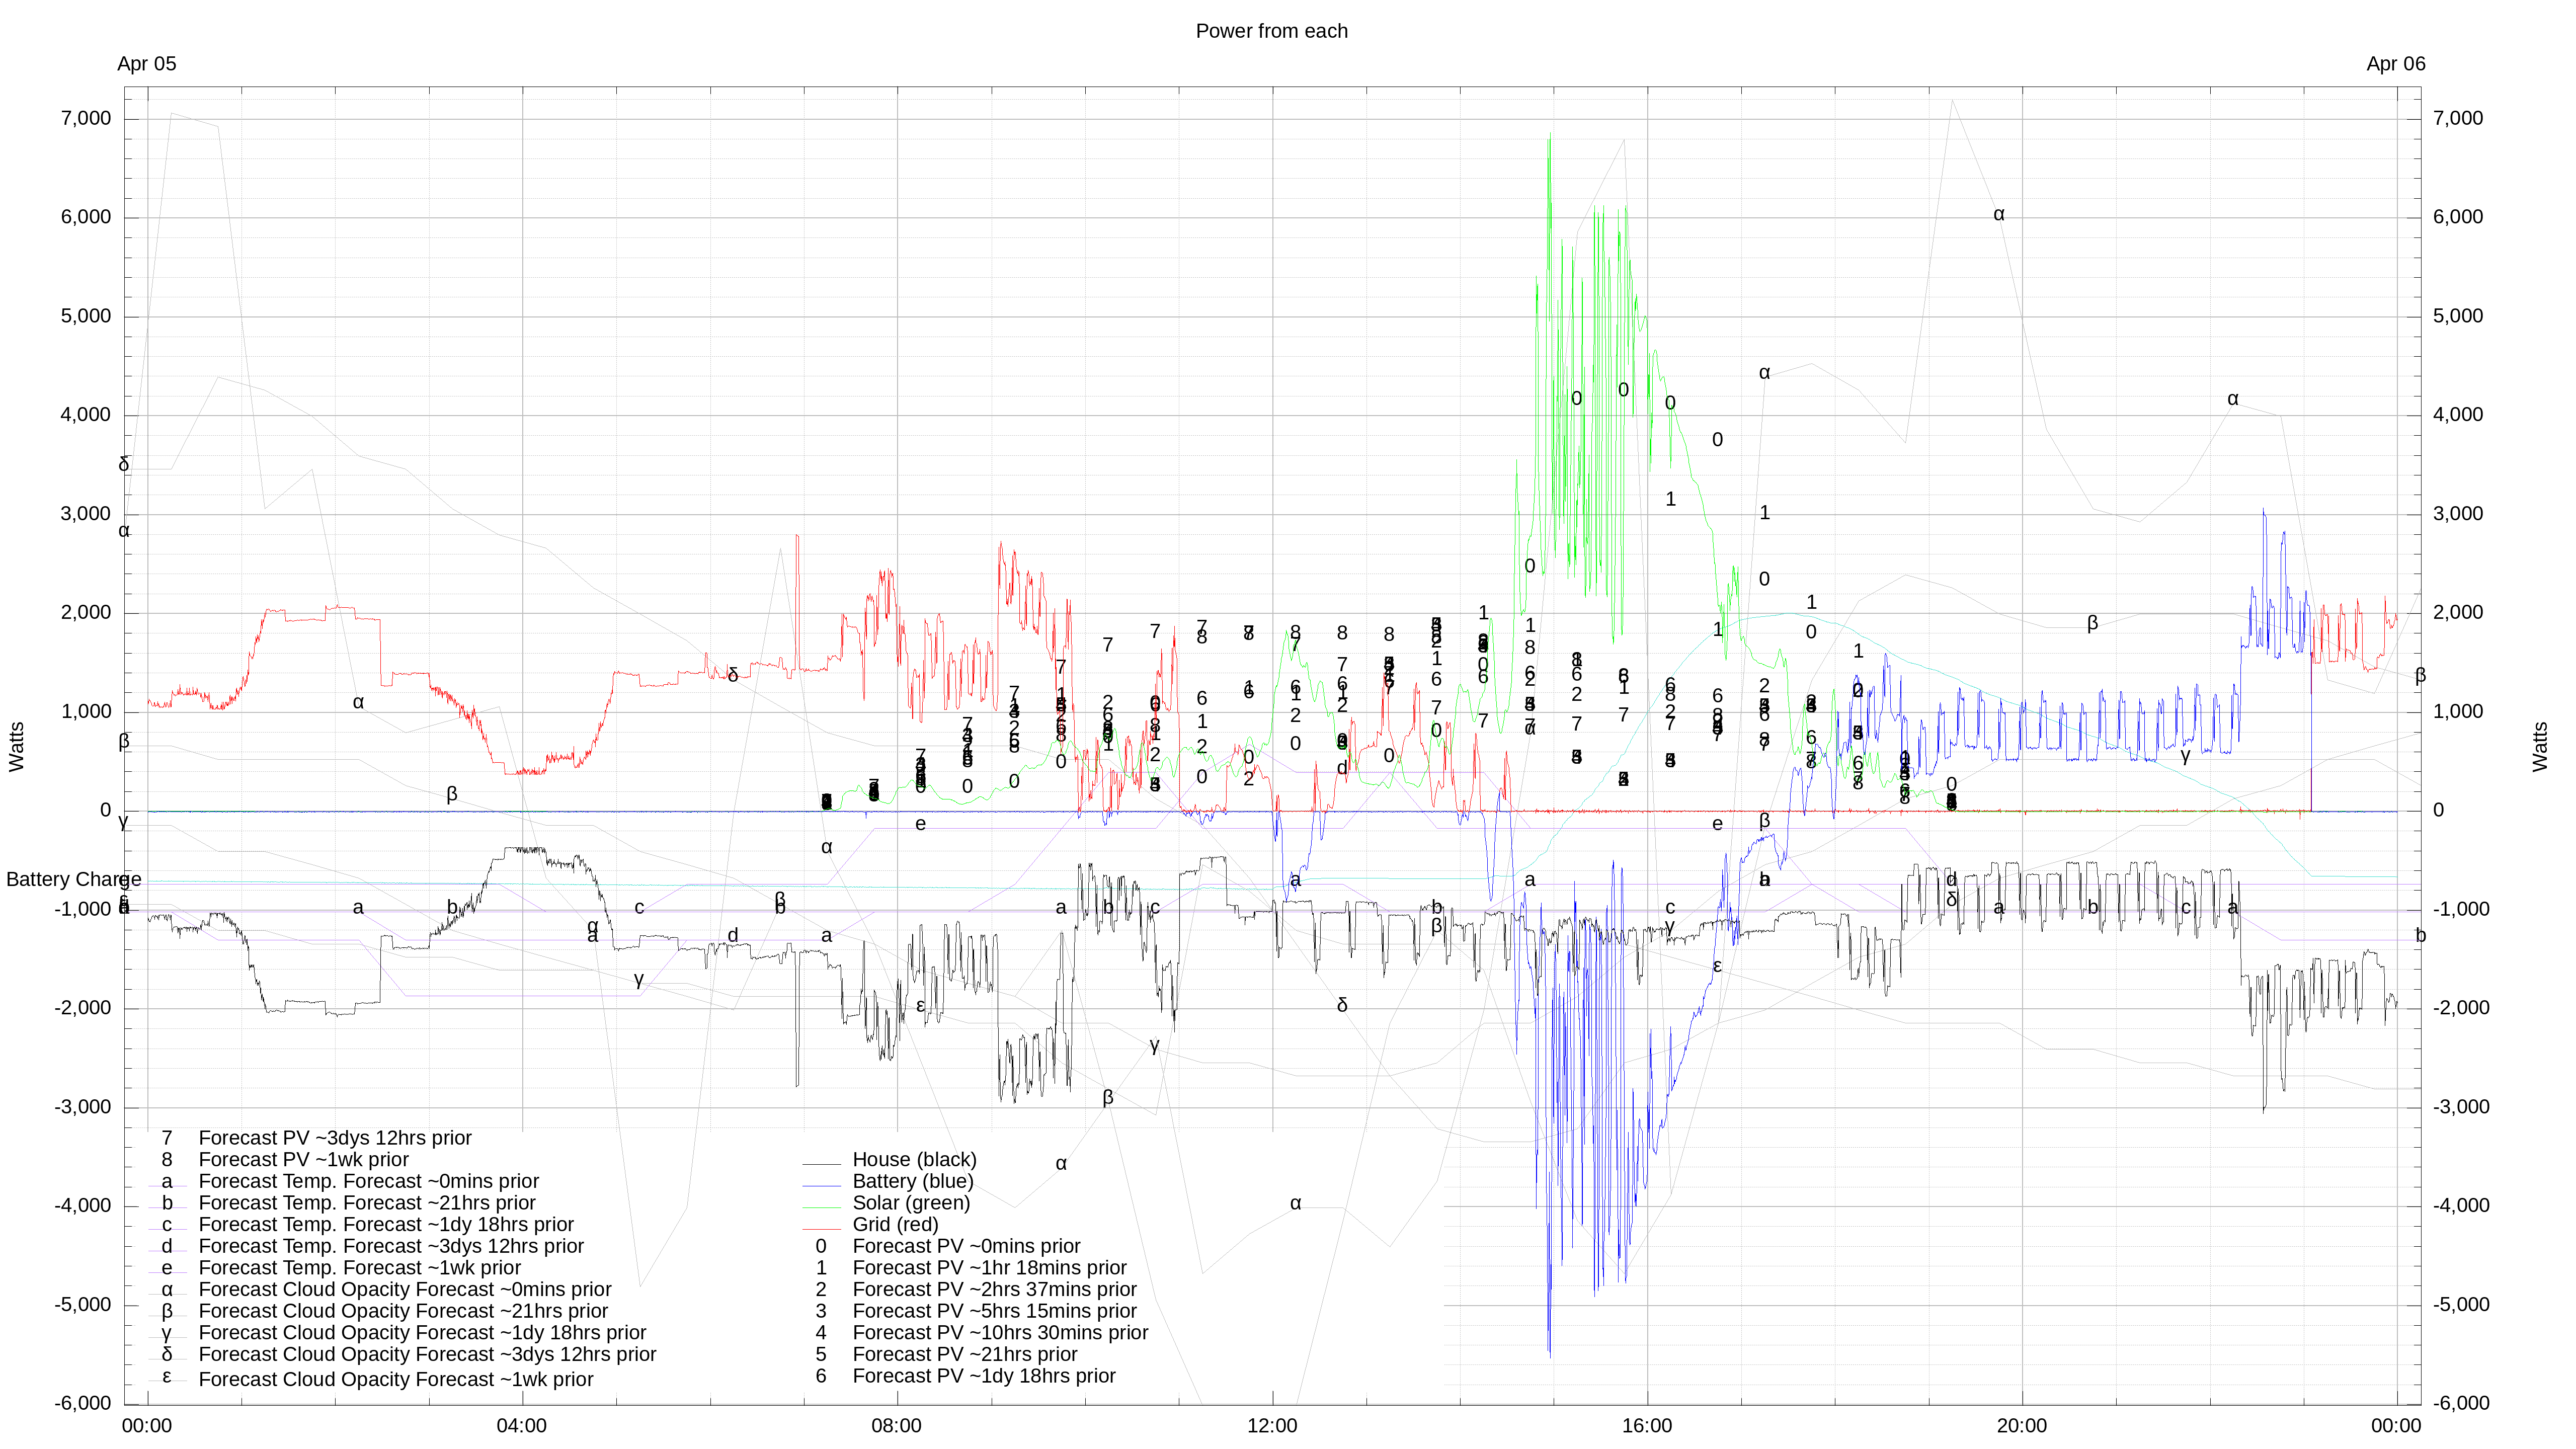
Task: Select legend 'Forecast PV ~3dys 12hrs prior'
Action: pos(335,1138)
